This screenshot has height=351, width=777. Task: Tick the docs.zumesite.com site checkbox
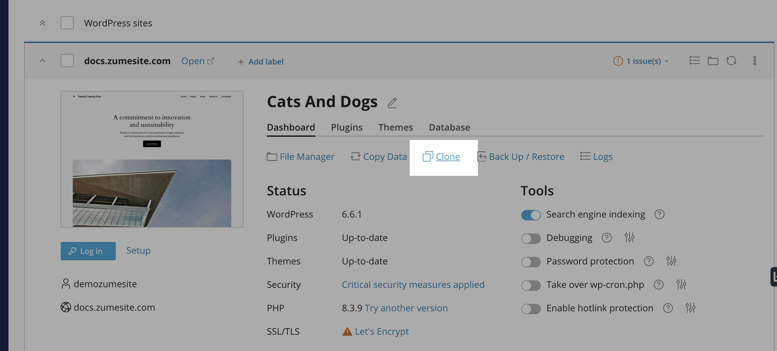67,61
